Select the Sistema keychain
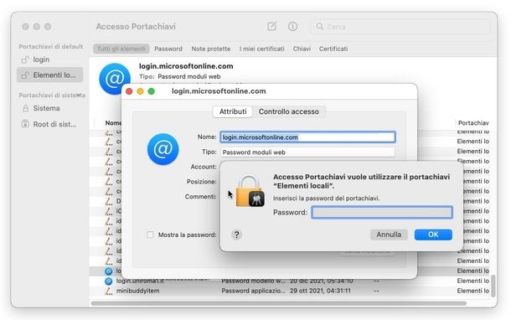Screen dimensions: 511x320 (46, 108)
